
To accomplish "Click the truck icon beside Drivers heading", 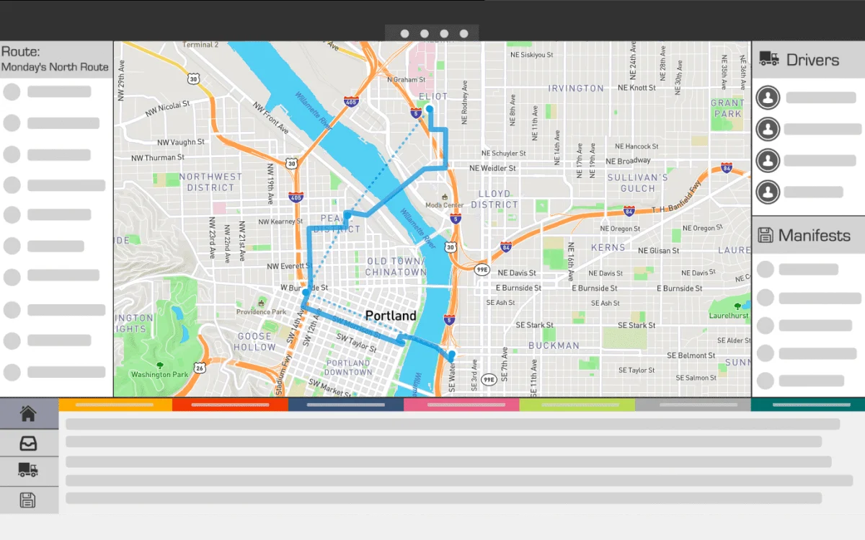I will 769,59.
